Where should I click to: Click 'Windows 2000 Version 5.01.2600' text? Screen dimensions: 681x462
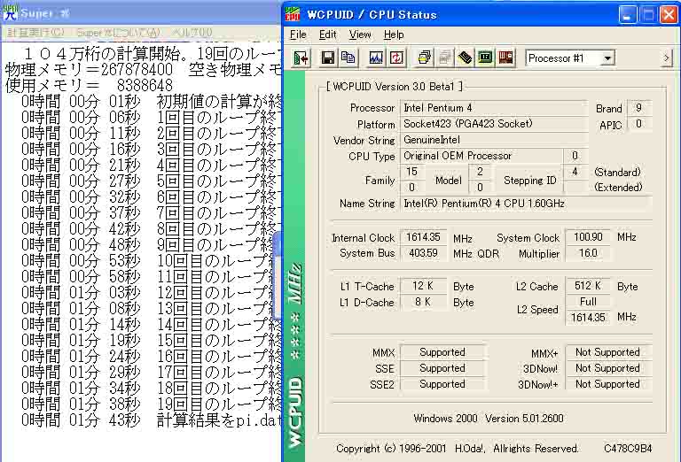tap(489, 419)
